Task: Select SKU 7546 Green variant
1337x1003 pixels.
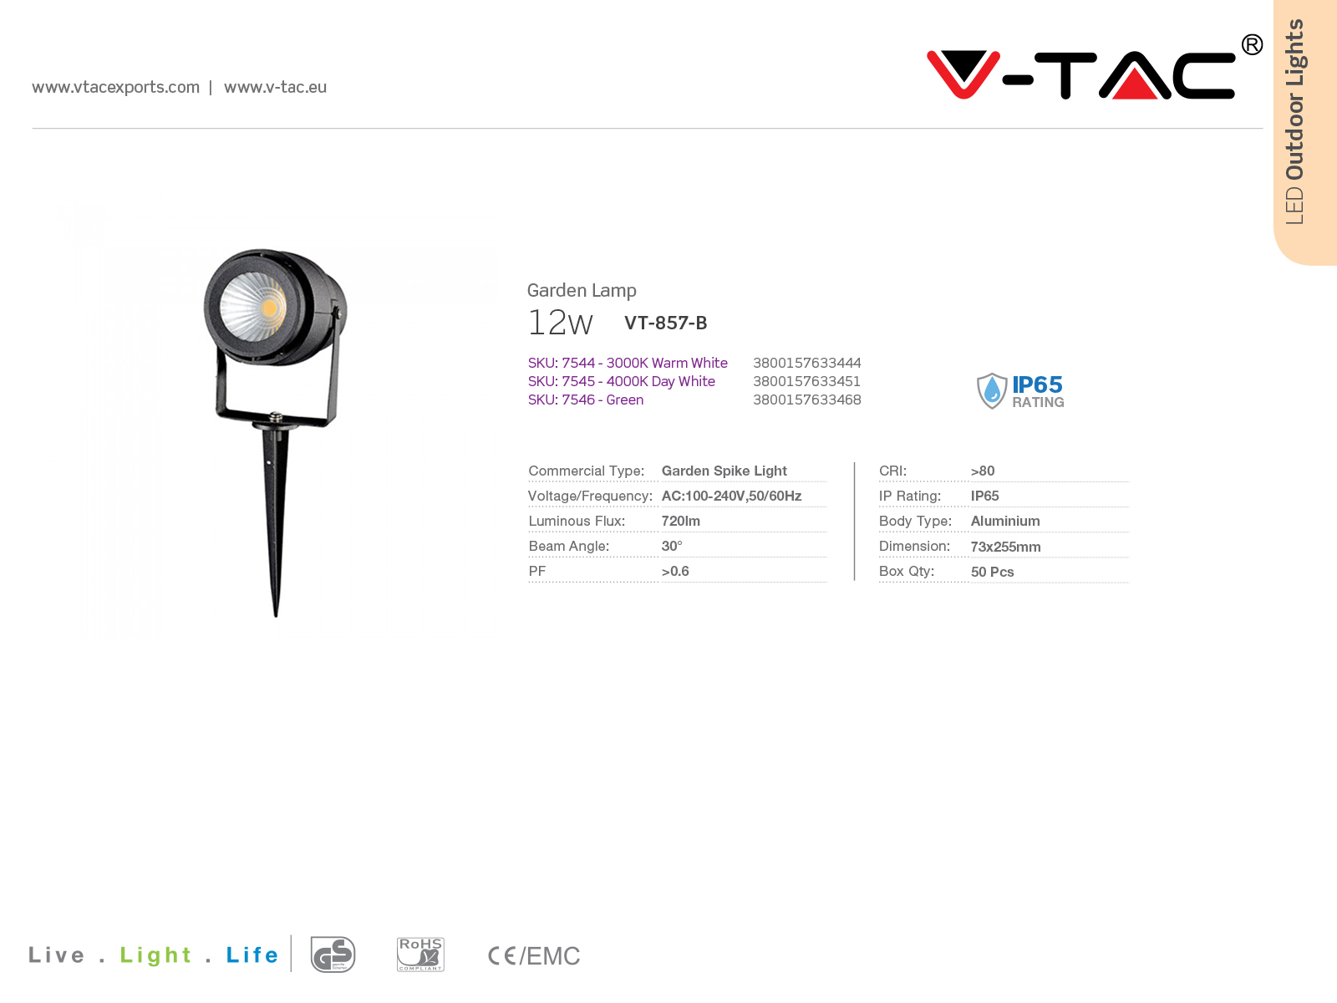Action: 586,400
